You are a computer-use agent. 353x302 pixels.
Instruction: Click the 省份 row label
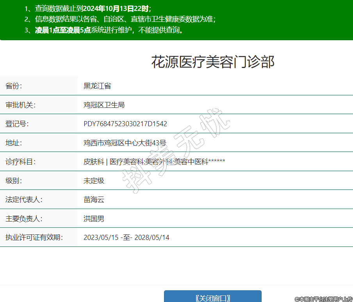coord(14,86)
